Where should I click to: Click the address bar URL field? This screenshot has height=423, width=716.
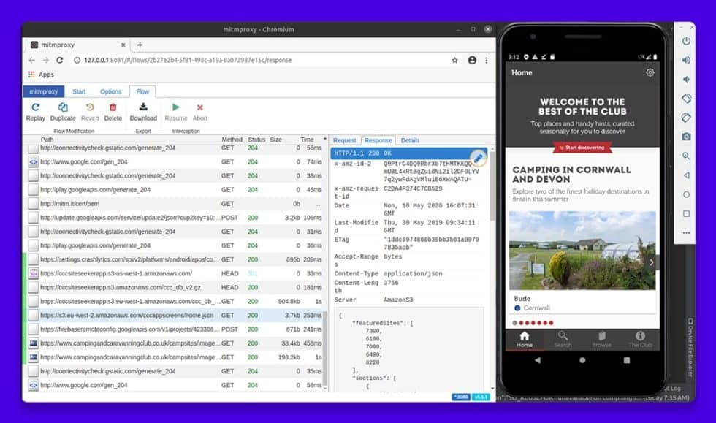point(260,61)
